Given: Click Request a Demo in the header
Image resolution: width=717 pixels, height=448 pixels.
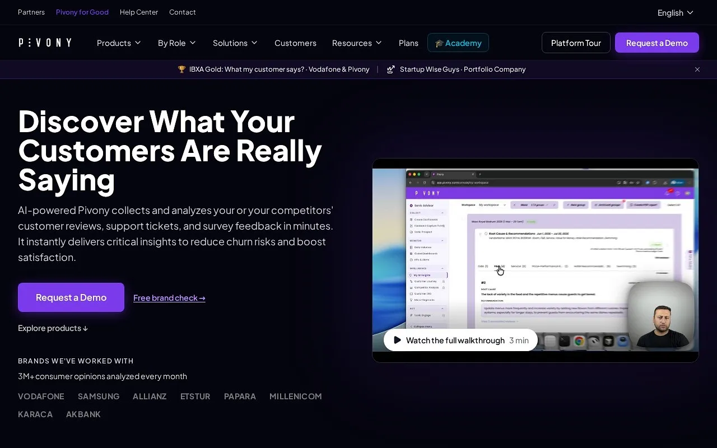Looking at the screenshot, I should coord(657,43).
